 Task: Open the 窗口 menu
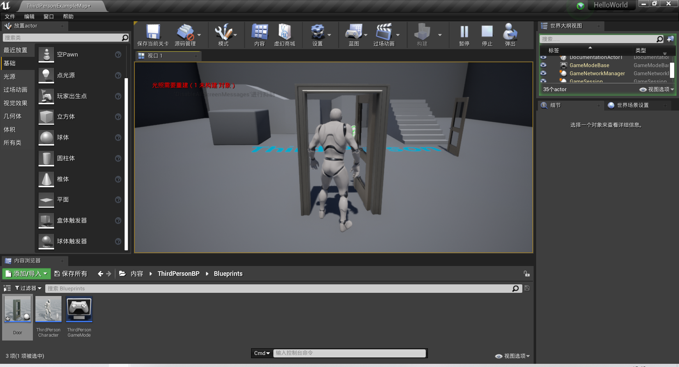[48, 16]
